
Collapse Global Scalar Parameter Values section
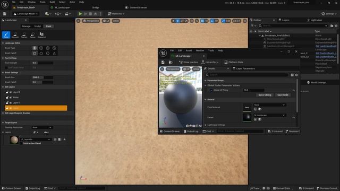[x=206, y=85]
